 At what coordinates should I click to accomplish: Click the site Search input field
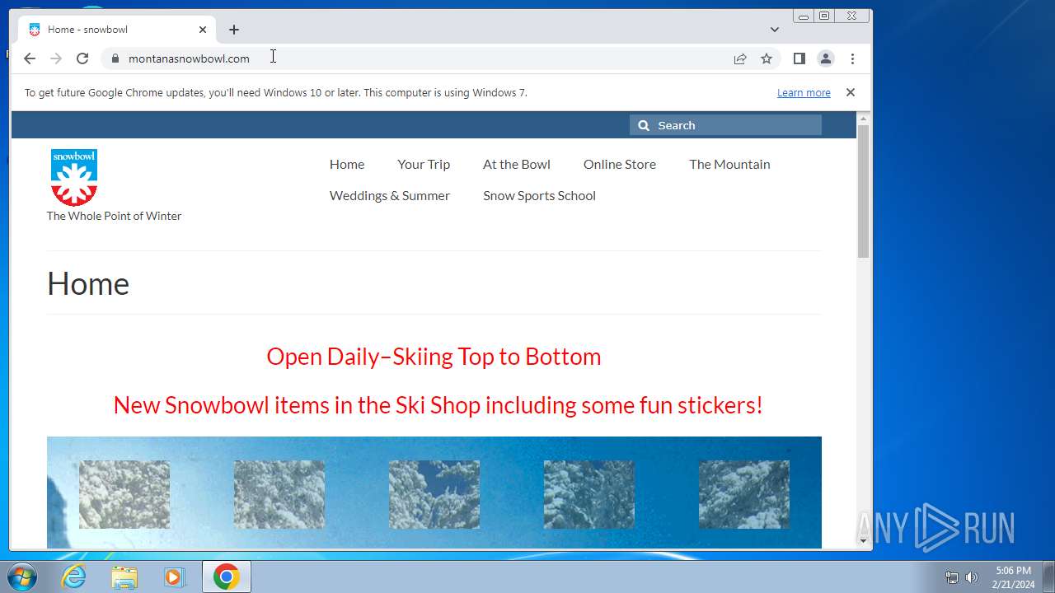(x=726, y=125)
